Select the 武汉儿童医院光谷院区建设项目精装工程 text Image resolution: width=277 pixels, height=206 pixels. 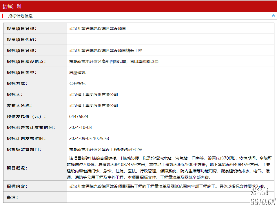coord(105,50)
